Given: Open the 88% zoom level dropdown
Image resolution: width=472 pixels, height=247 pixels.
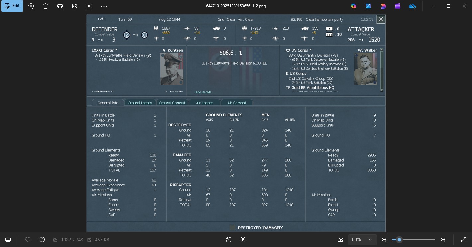Looking at the screenshot, I should coord(362,240).
